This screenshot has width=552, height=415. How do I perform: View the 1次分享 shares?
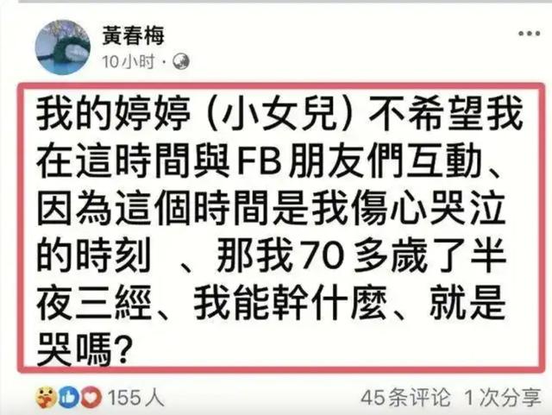503,398
